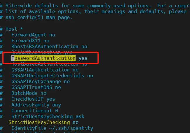Viewport: 190px width, 133px height.
Task: Click the GSSAPIAuthentication no line
Action: coord(45,70)
